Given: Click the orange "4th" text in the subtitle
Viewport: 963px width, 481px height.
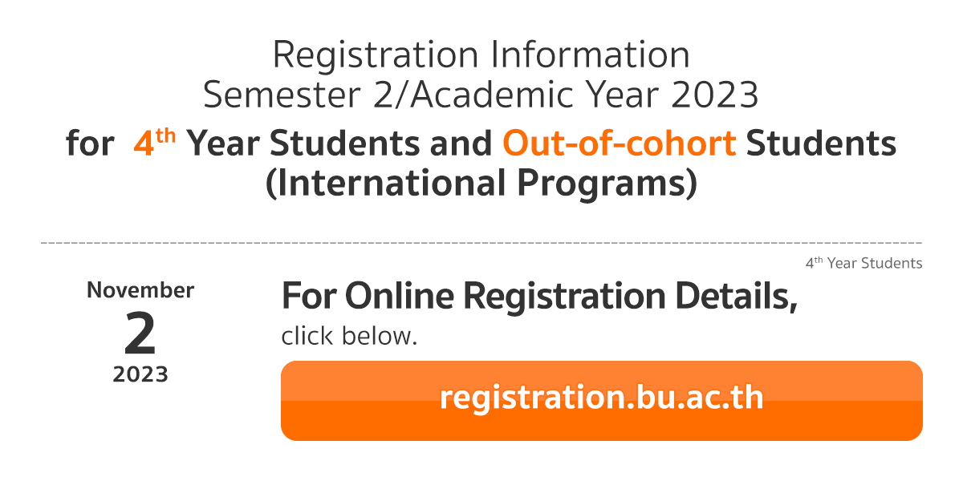Looking at the screenshot, I should pyautogui.click(x=154, y=143).
